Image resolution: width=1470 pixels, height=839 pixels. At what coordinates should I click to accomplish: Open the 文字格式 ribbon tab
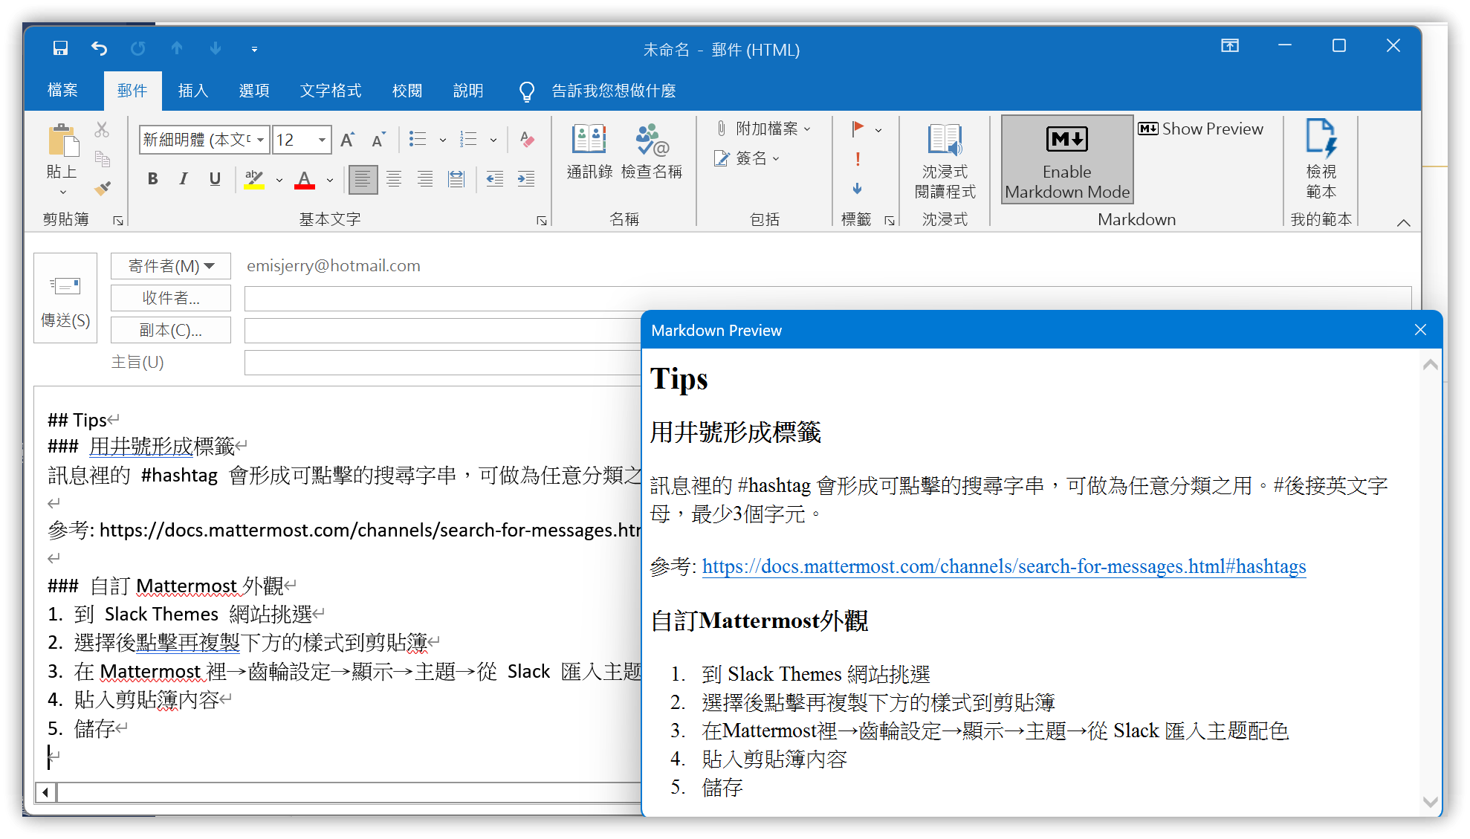(331, 91)
